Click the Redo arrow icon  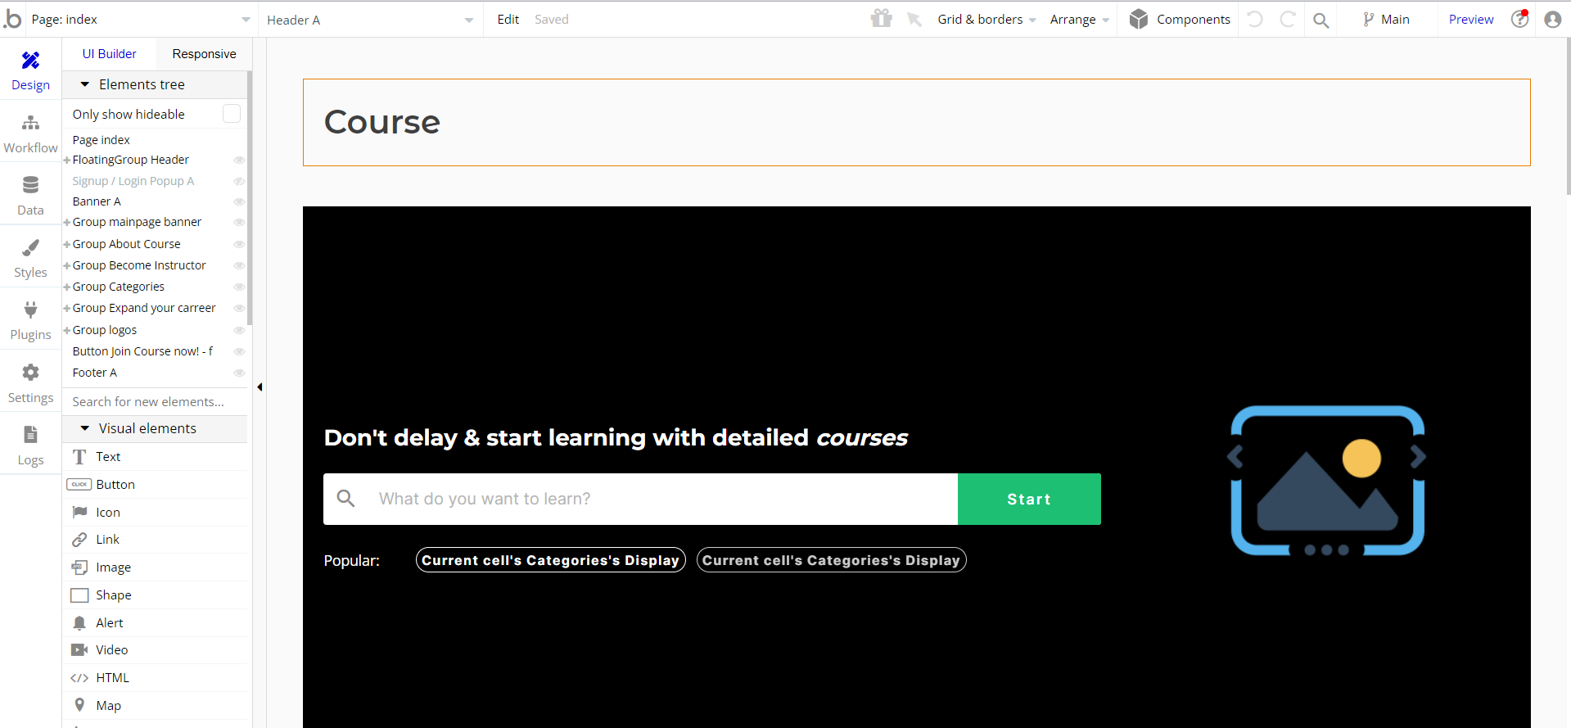(x=1288, y=19)
